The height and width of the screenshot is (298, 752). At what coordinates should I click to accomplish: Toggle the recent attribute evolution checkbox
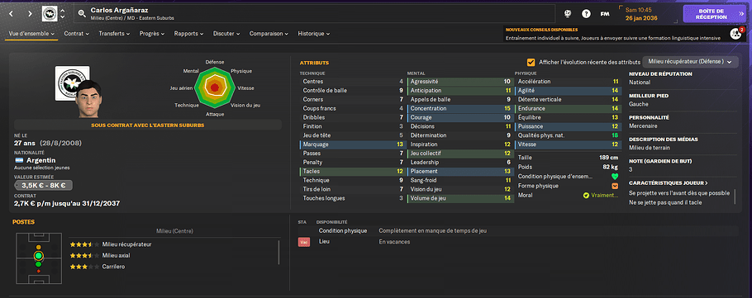[x=531, y=62]
